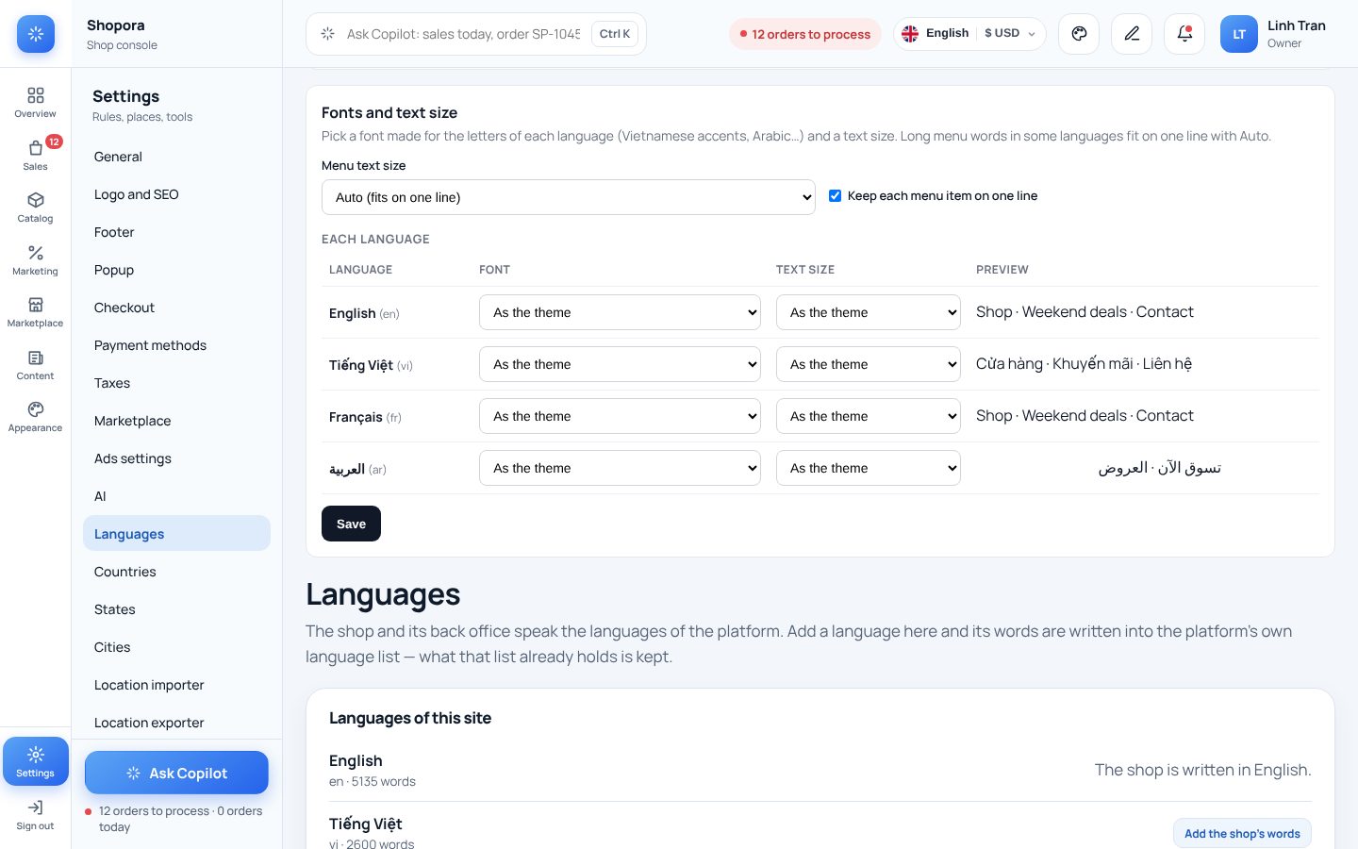
Task: Open the Overview section icon
Action: pos(36,95)
